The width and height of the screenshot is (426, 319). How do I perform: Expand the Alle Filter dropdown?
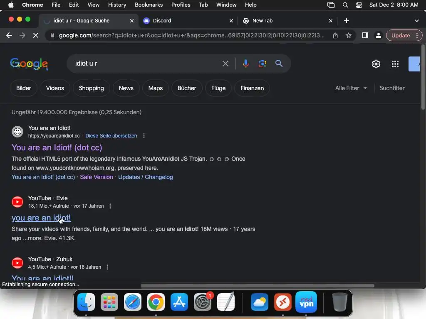click(351, 88)
